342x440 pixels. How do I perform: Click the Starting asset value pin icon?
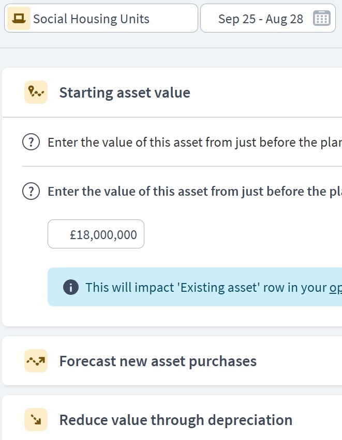(36, 92)
